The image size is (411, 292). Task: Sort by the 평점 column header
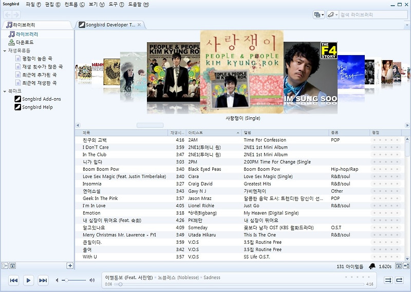tap(385, 133)
